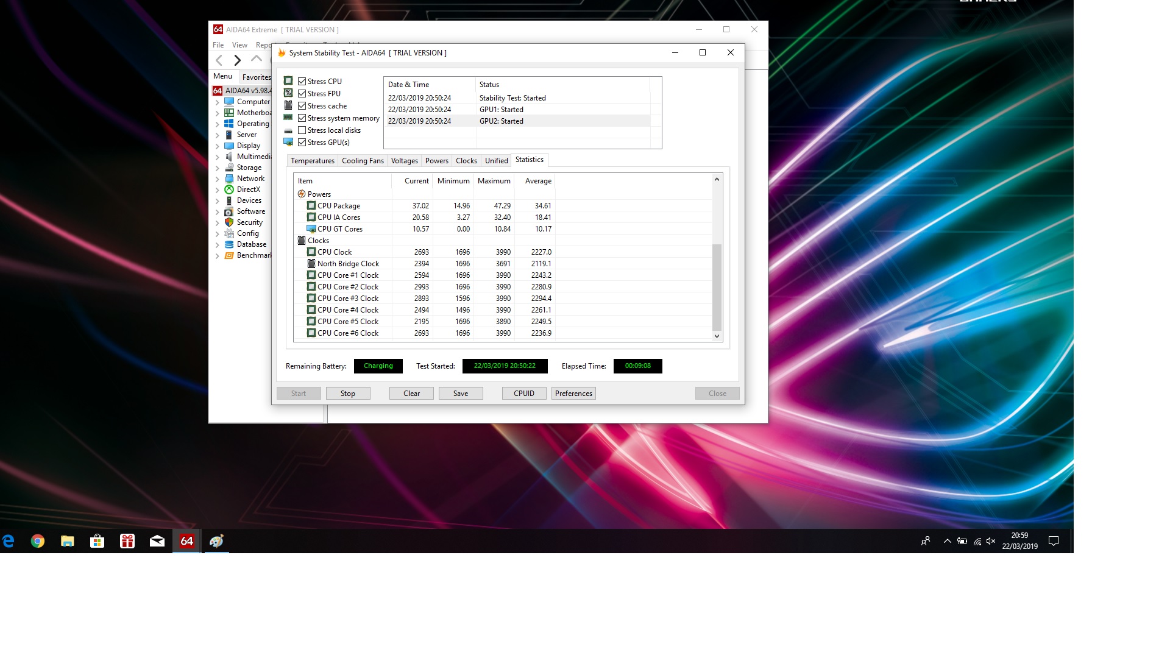
Task: Switch to the Temperatures tab
Action: 313,161
